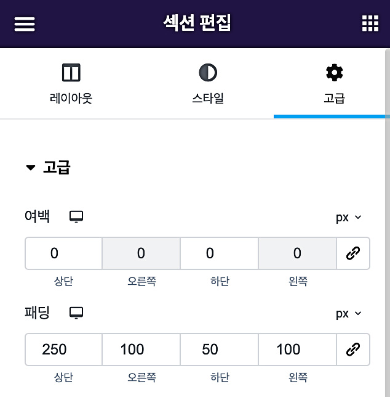
Task: Toggle the 여백 link values chain icon
Action: click(353, 253)
